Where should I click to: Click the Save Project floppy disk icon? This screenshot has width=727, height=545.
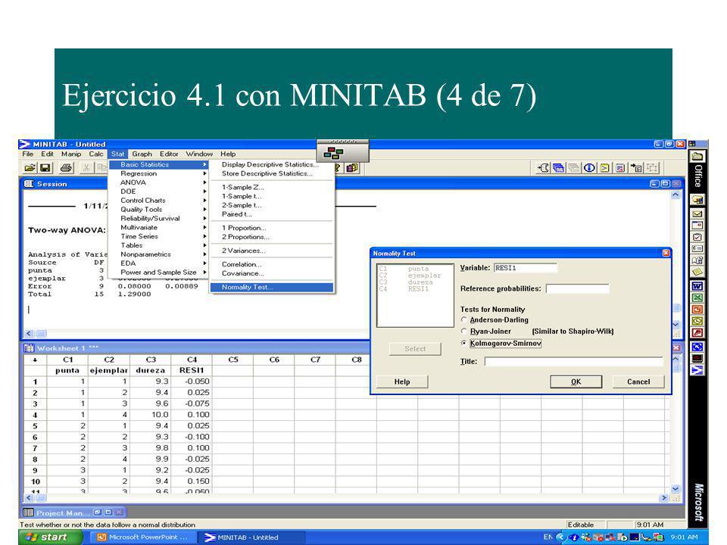point(45,168)
